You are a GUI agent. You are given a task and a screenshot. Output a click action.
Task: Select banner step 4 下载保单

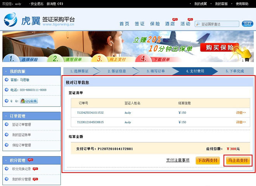click(157, 59)
